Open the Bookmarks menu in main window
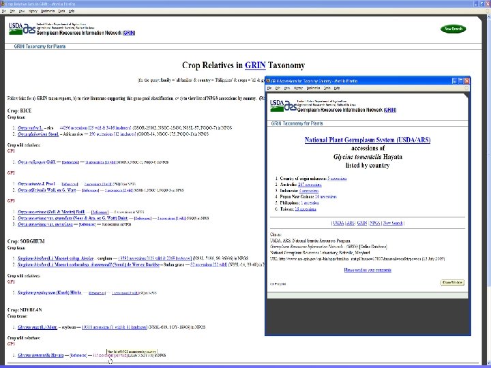The height and width of the screenshot is (368, 491). coord(48,11)
